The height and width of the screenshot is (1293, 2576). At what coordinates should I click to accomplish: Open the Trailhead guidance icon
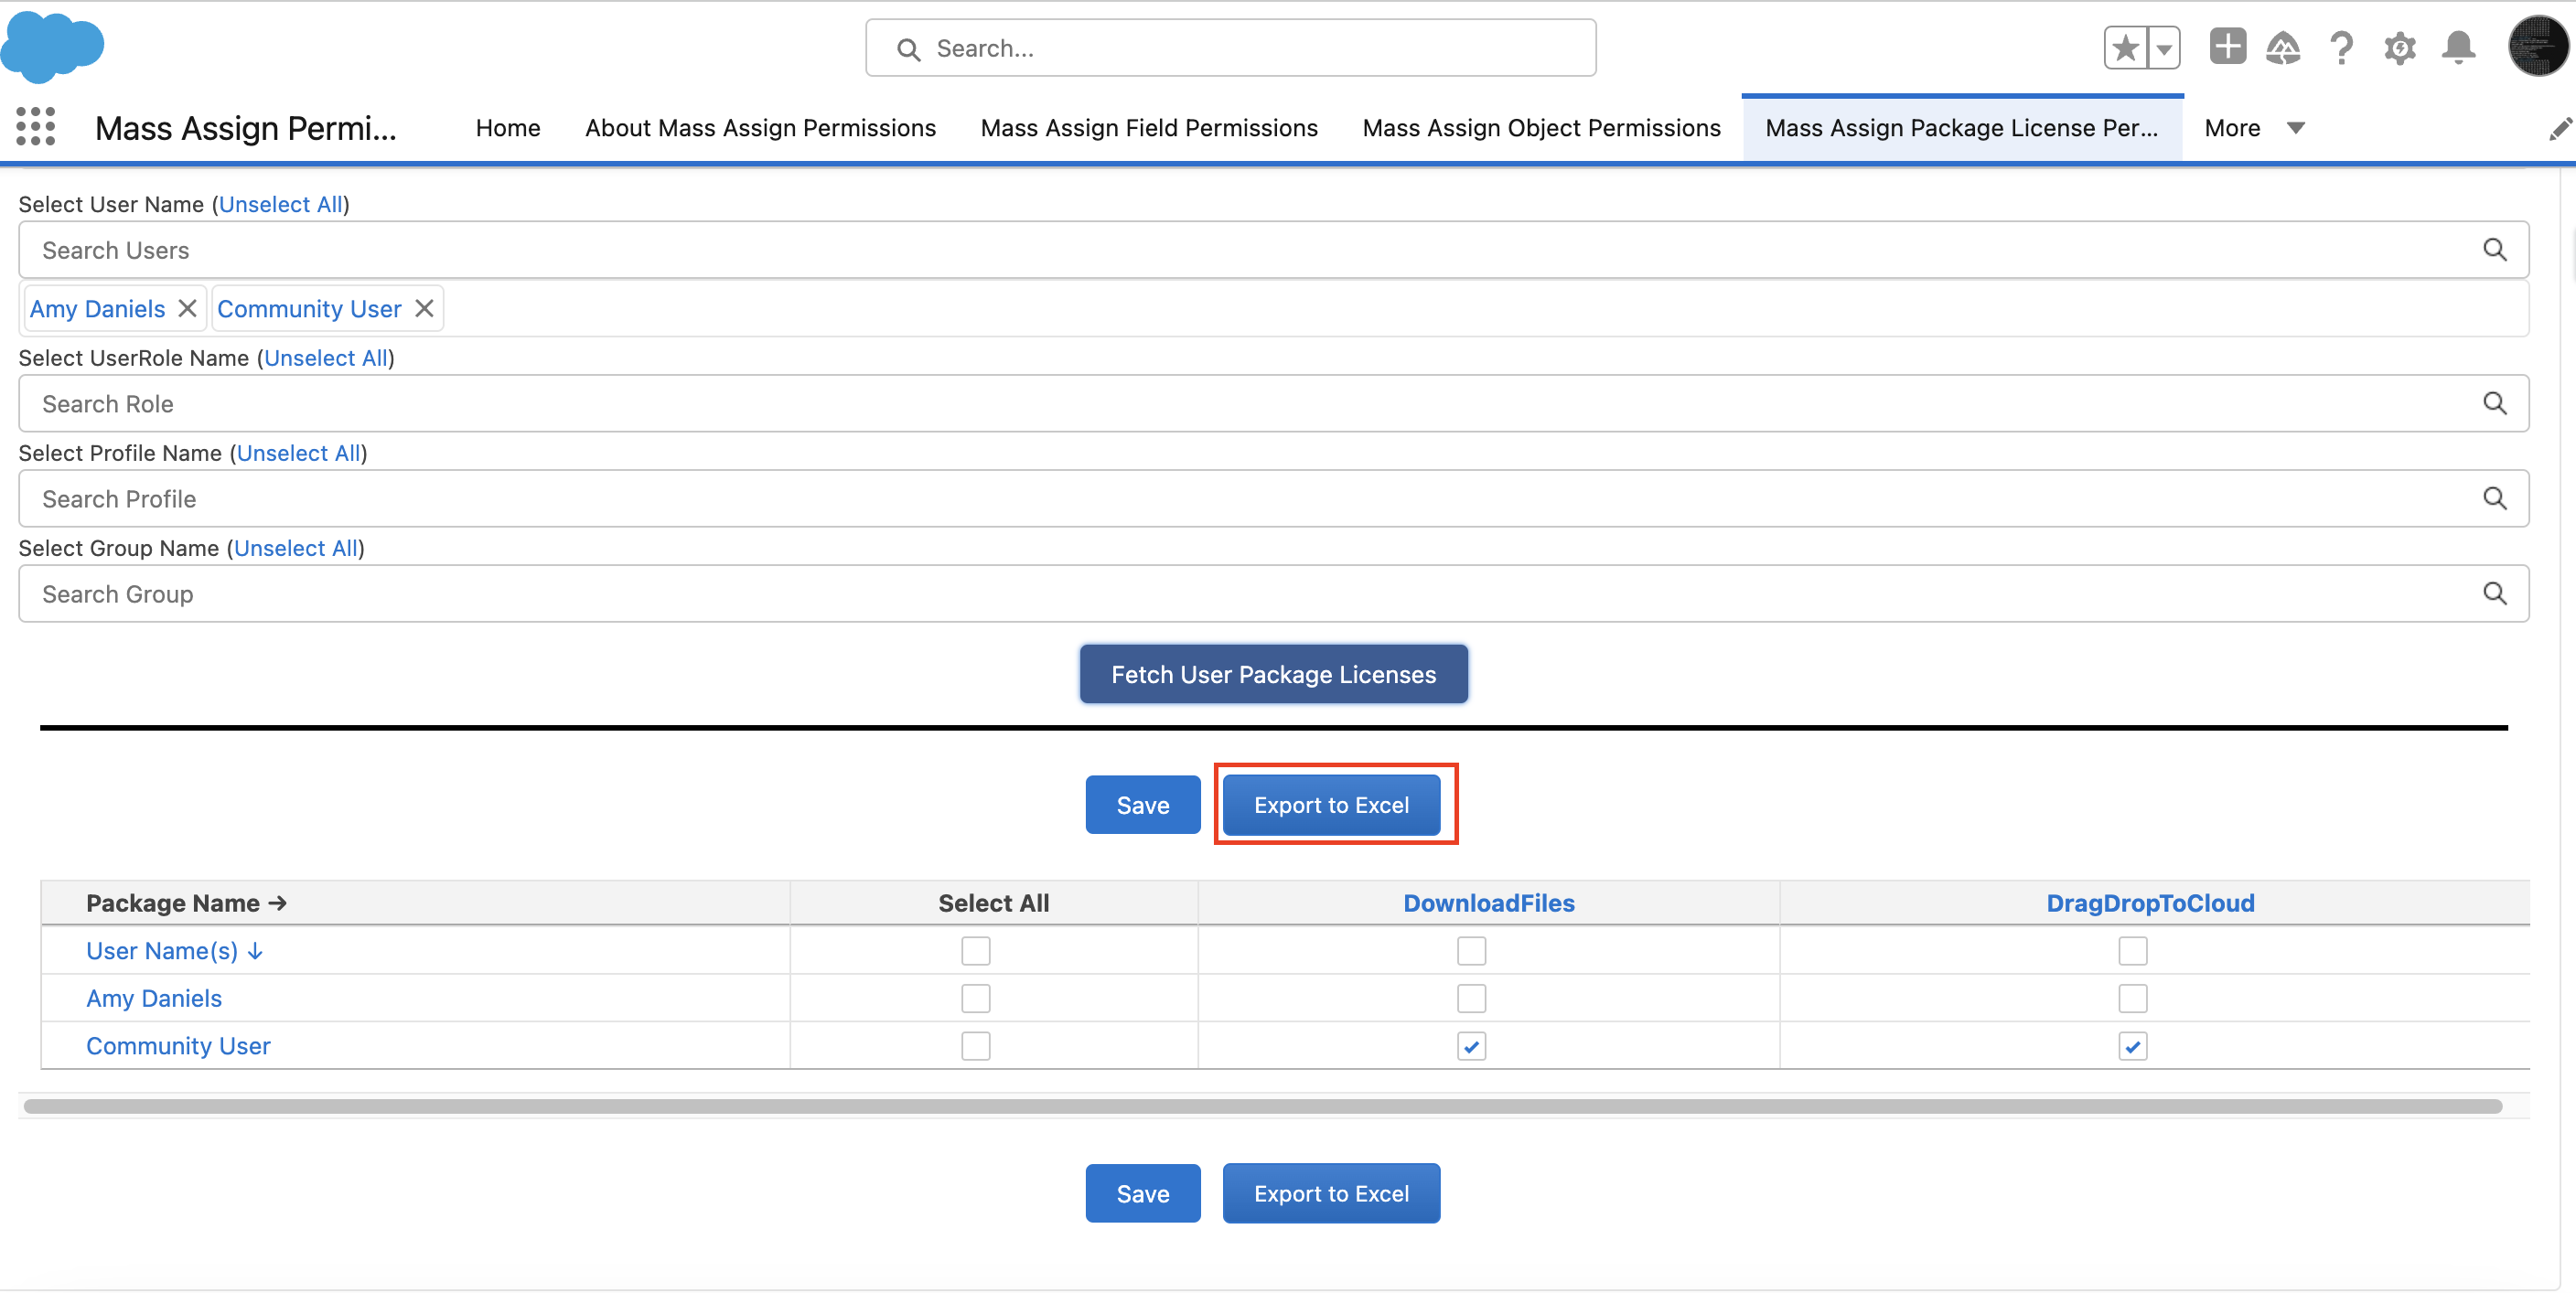(2283, 48)
